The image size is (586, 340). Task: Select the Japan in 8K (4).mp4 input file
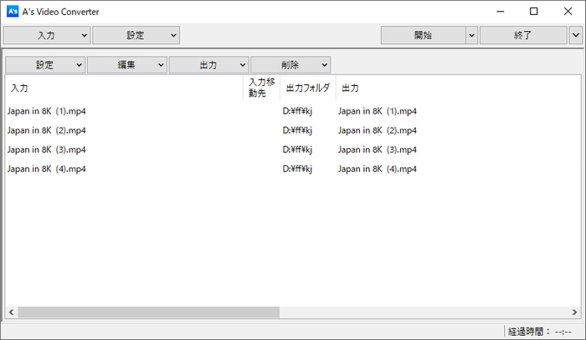click(47, 169)
